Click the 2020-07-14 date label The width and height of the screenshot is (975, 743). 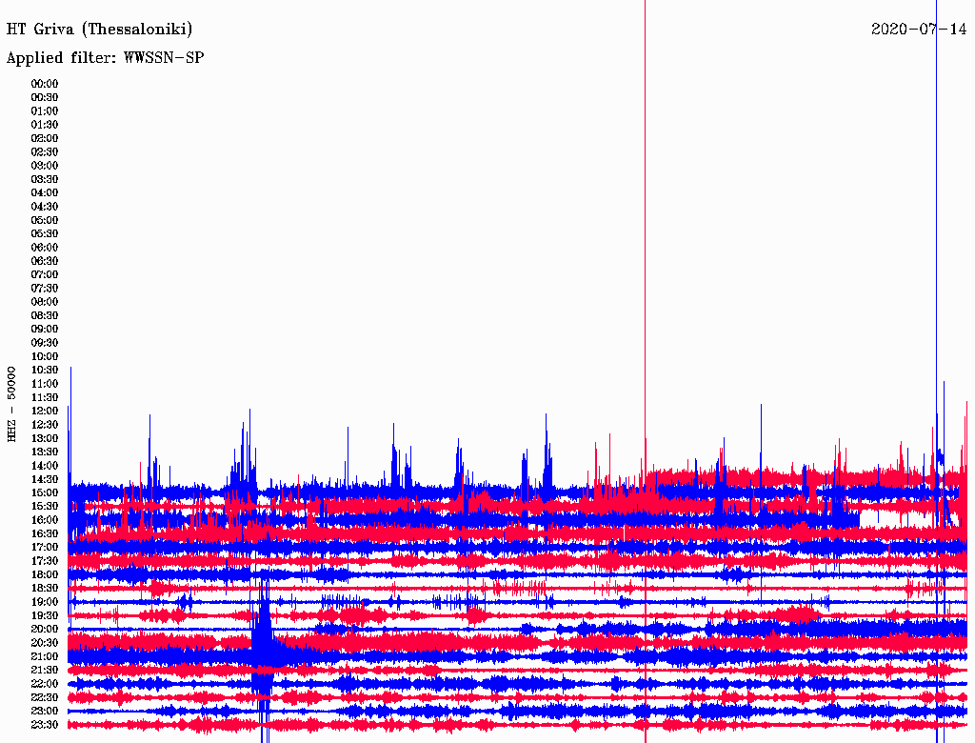pos(918,30)
